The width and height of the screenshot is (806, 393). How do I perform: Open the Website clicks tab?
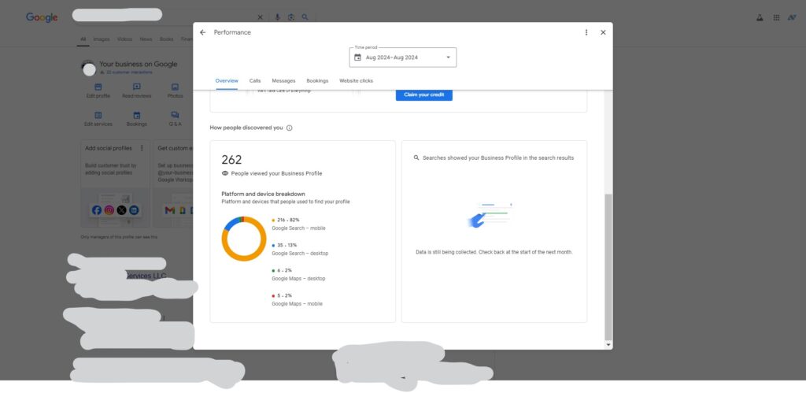[357, 81]
